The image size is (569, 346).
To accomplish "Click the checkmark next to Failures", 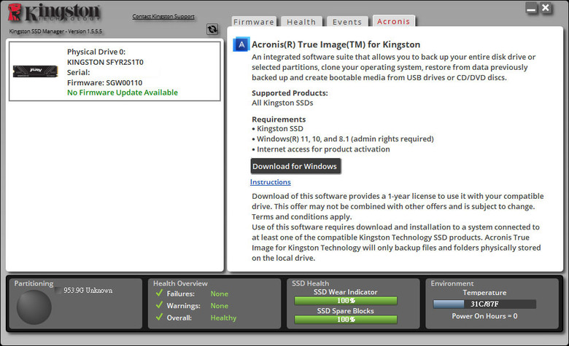I will (159, 293).
